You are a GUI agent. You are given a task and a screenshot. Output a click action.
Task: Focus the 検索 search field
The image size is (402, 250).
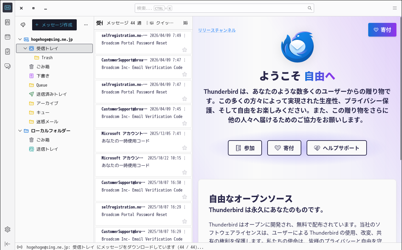[224, 8]
